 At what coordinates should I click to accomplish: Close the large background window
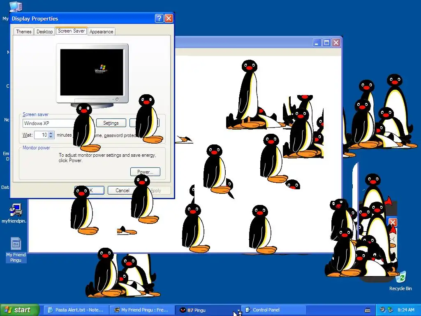point(336,43)
